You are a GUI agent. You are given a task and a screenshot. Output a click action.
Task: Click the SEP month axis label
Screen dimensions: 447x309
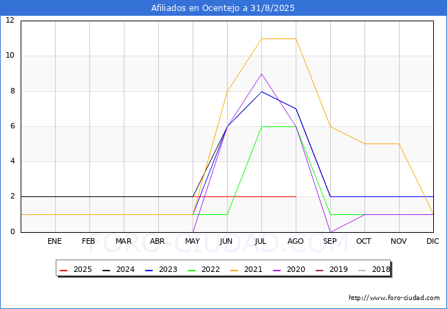[x=330, y=241]
